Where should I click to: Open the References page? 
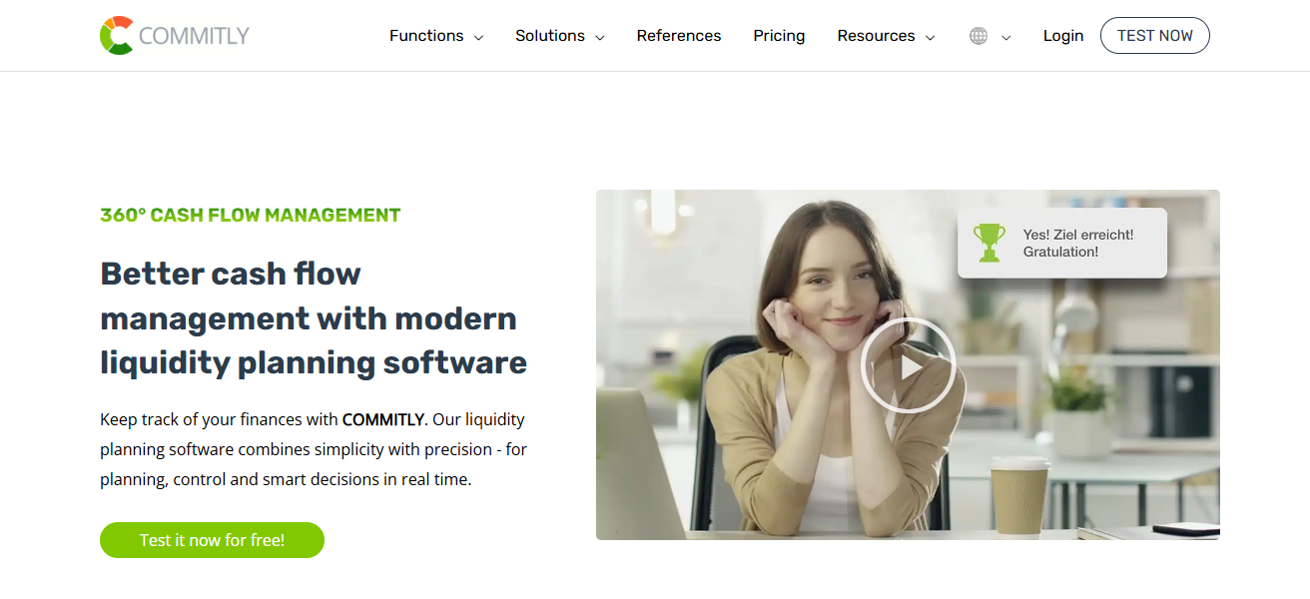click(x=679, y=36)
